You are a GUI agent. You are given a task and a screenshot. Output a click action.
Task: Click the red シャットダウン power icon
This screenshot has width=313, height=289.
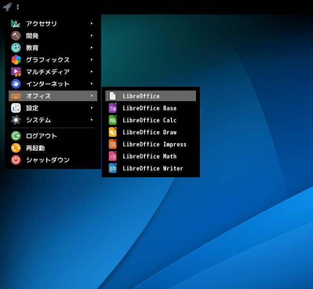coord(16,160)
